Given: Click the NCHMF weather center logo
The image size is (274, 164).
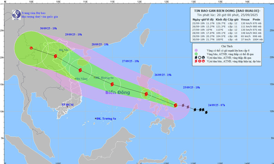Looking at the screenshot, I should click(16, 15).
